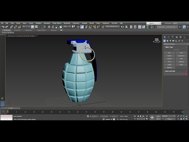This screenshot has height=142, width=189.
Task: Switch to the Freeform ribbon tab
Action: click(x=17, y=30)
